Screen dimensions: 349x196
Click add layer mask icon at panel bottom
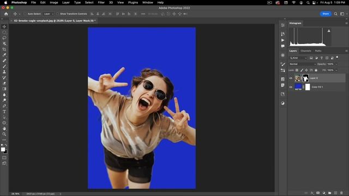318,193
